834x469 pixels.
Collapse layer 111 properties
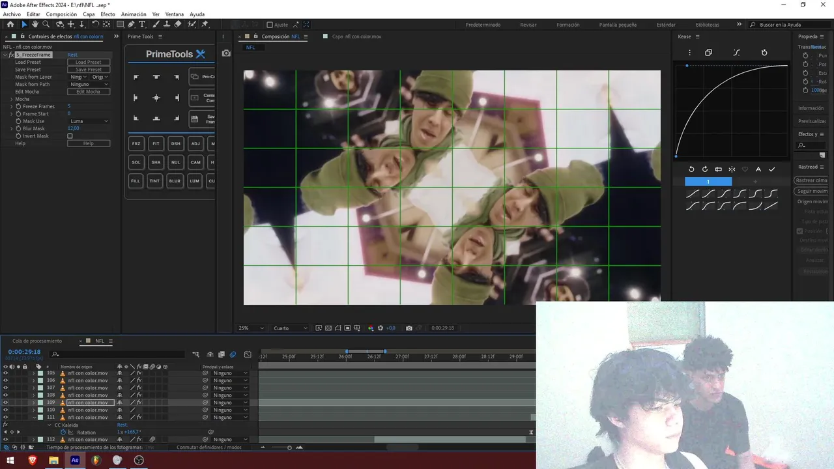click(x=33, y=418)
